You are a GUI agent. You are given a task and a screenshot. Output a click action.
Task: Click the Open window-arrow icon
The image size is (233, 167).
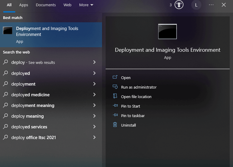point(115,77)
